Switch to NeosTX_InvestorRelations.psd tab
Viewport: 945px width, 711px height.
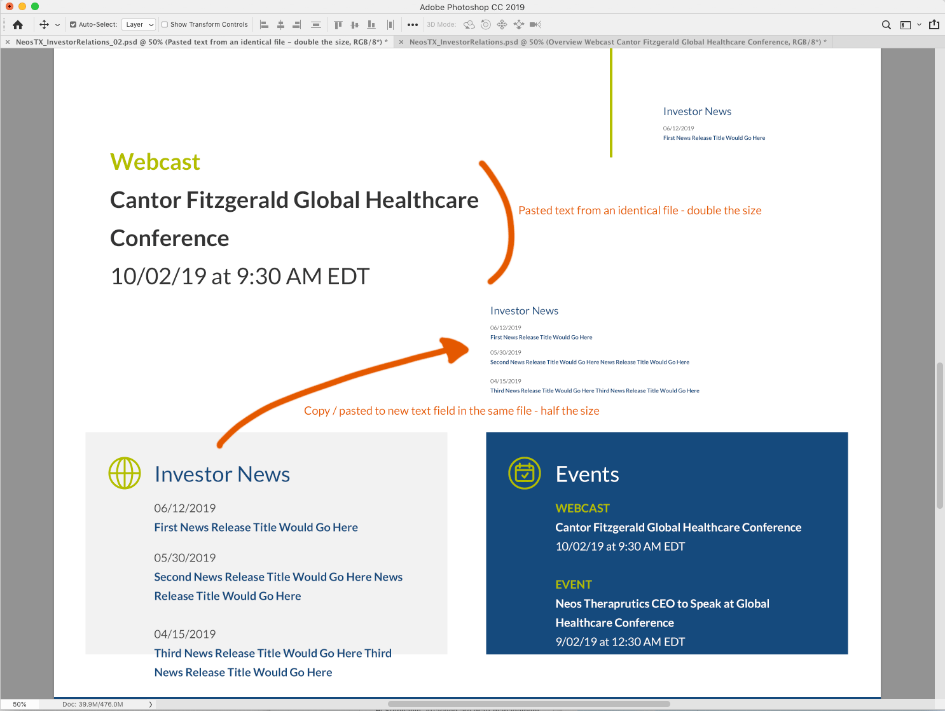coord(617,42)
